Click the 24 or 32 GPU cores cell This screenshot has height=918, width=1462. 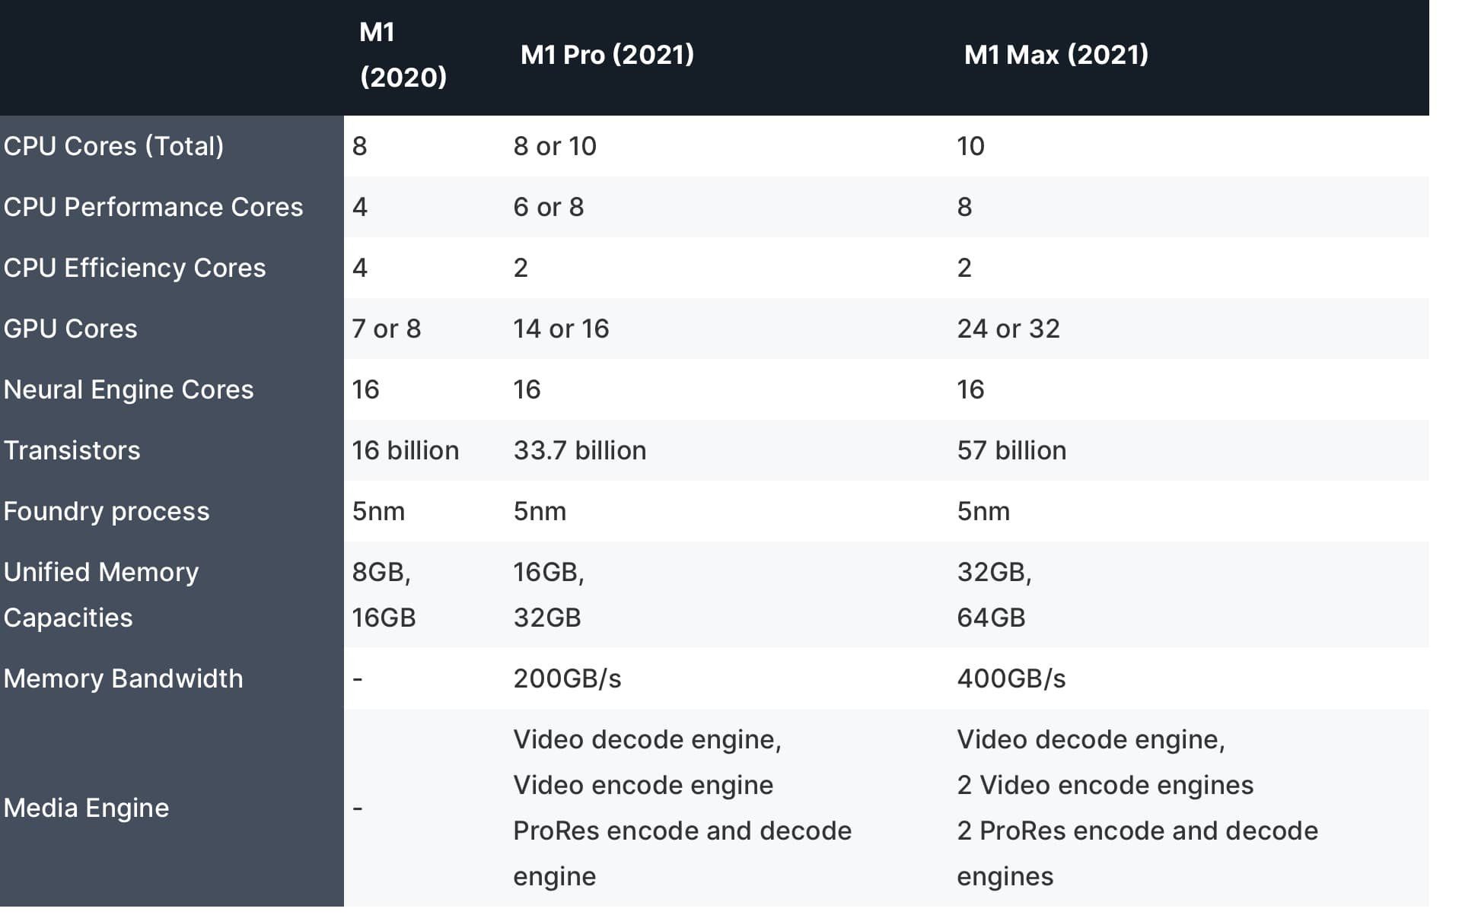[x=1008, y=329]
